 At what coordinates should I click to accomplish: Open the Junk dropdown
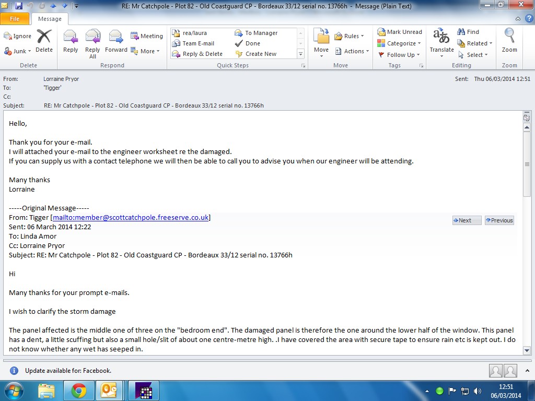click(17, 51)
